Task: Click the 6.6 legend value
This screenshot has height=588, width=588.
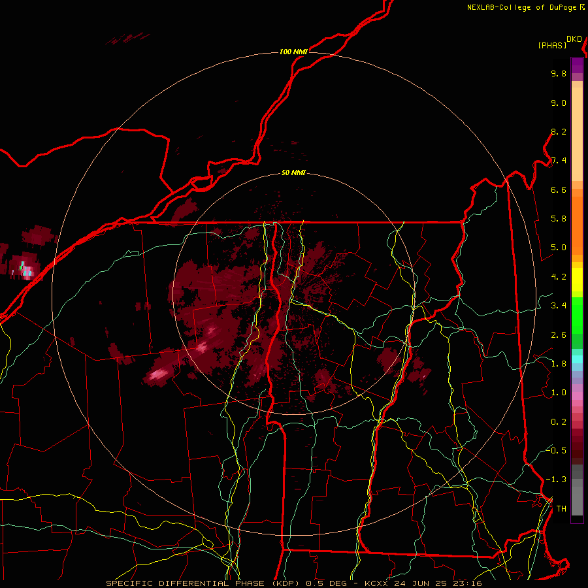Action: click(559, 189)
